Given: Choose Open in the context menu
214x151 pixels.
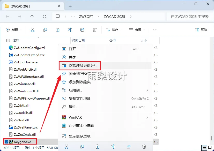Looking at the screenshot, I should tap(105, 49).
